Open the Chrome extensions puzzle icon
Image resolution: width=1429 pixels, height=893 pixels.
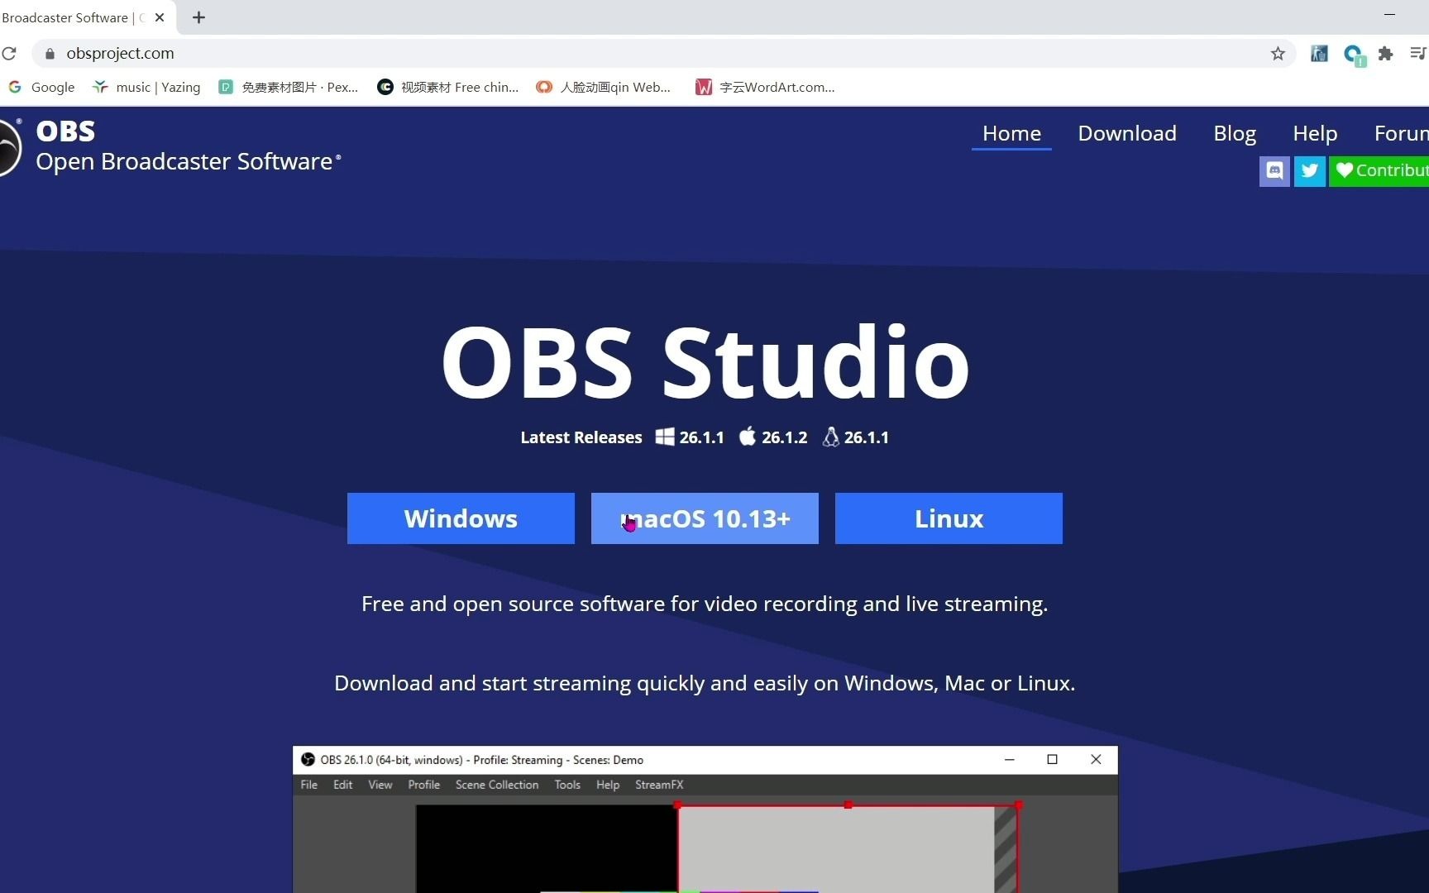tap(1385, 53)
